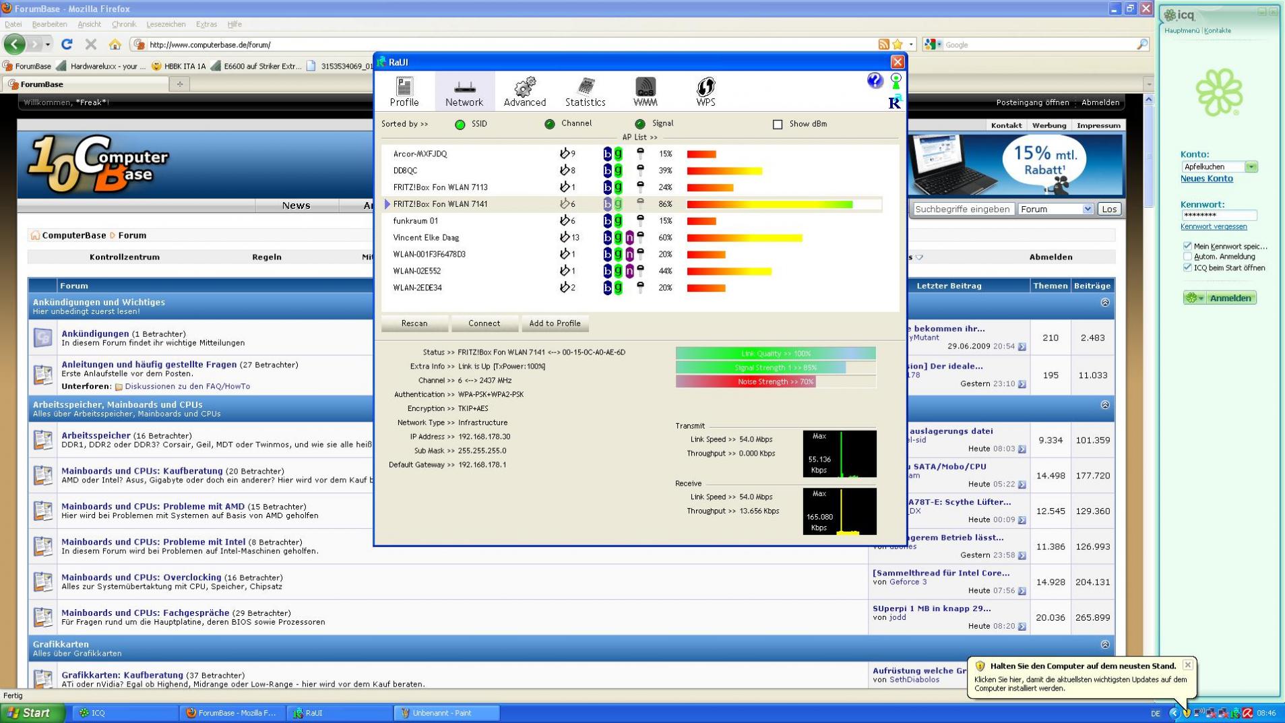Open the Profile tab in RaUI
This screenshot has width=1285, height=723.
(404, 91)
